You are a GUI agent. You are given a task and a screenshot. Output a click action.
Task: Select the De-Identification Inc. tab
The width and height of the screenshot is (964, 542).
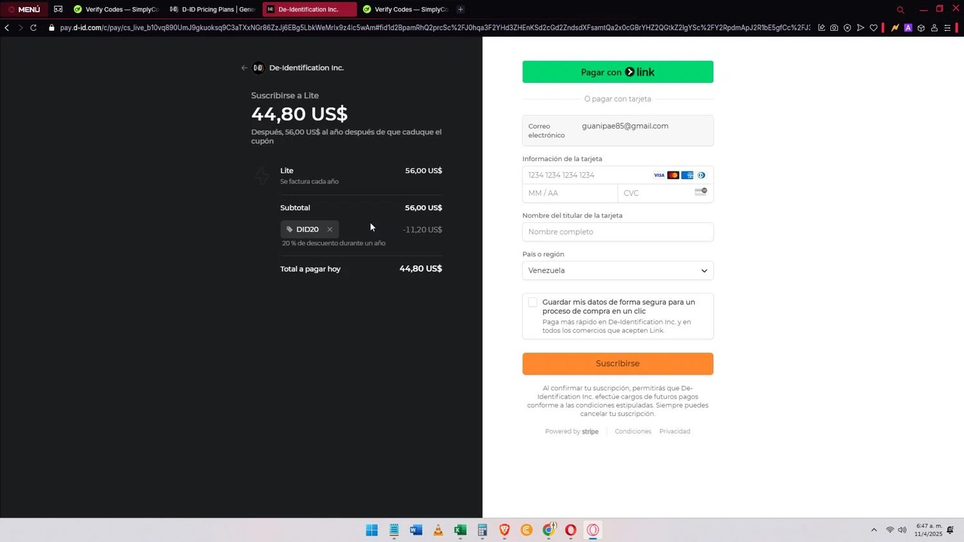309,10
